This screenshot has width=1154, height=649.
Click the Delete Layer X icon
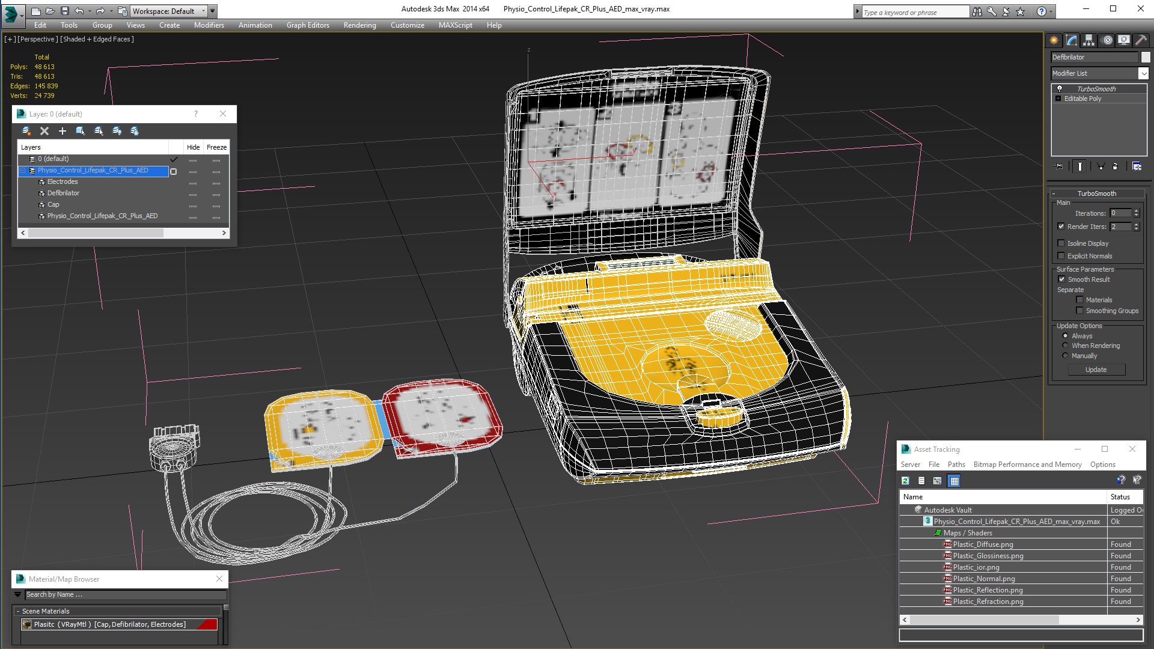(x=44, y=131)
